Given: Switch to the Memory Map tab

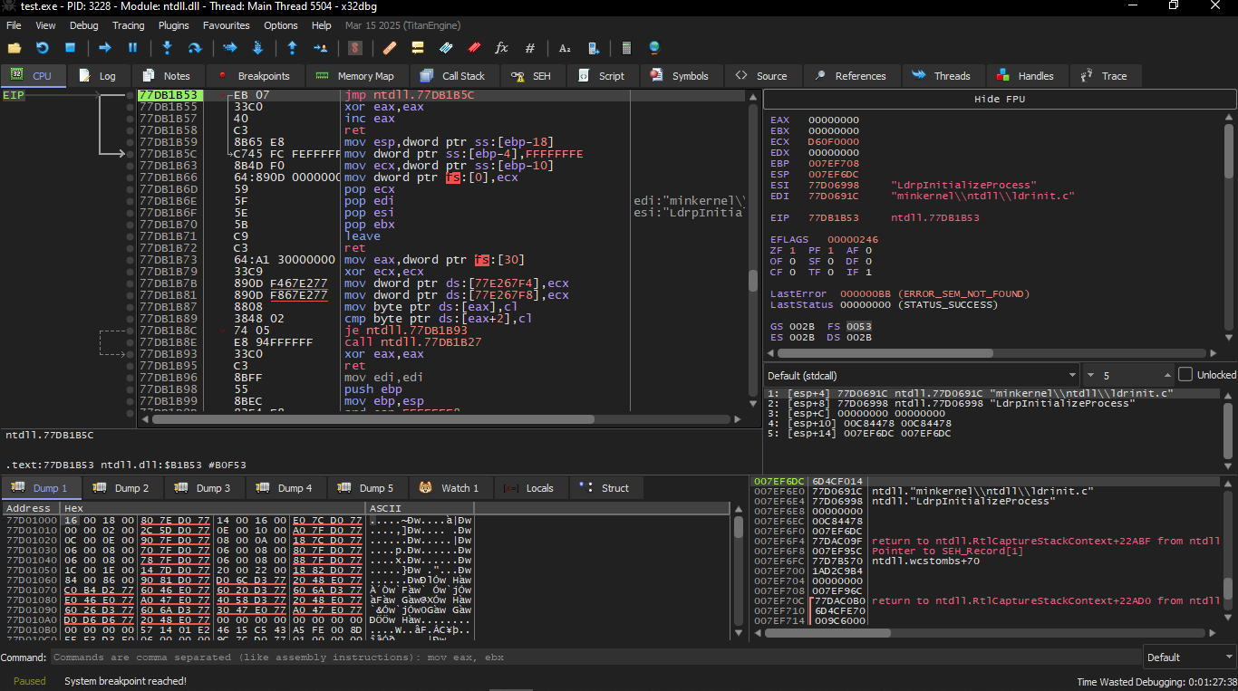Looking at the screenshot, I should coord(355,76).
